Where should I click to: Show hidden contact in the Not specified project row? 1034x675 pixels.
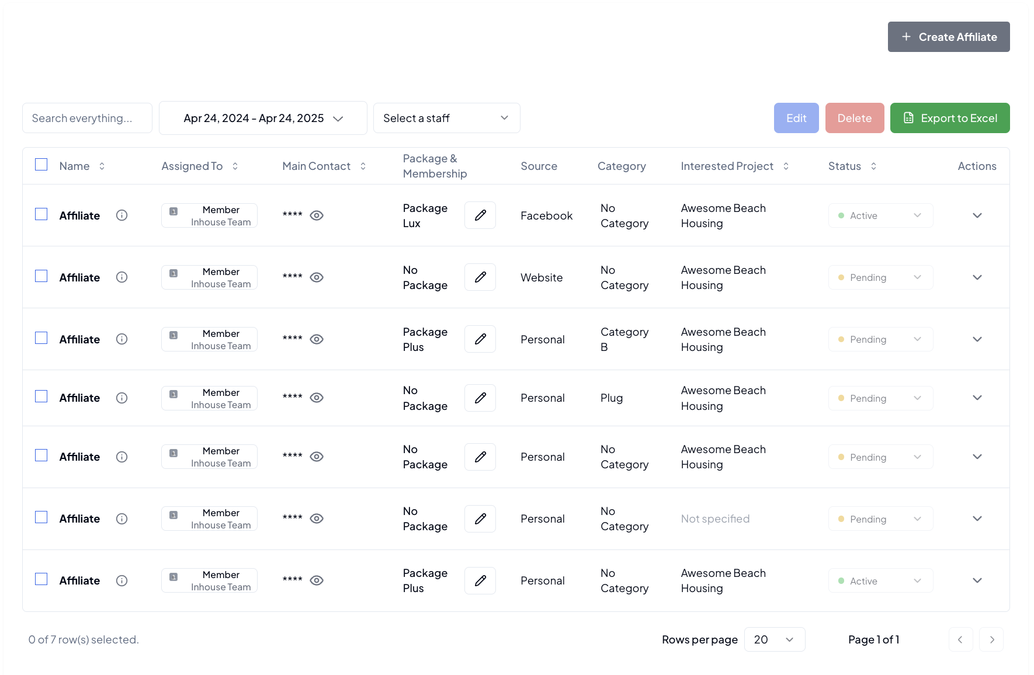[x=317, y=519]
